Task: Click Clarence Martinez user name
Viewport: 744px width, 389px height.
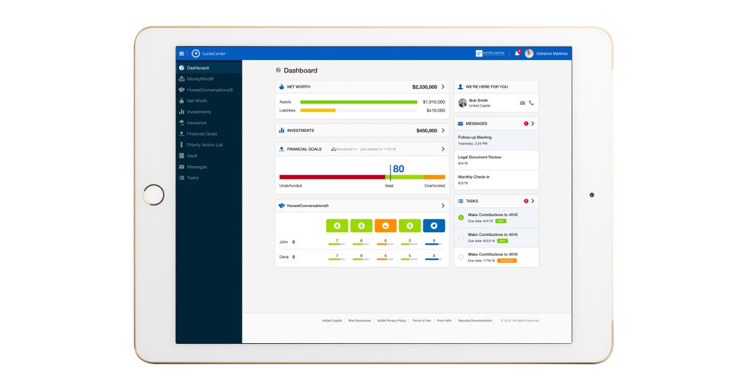Action: click(552, 54)
